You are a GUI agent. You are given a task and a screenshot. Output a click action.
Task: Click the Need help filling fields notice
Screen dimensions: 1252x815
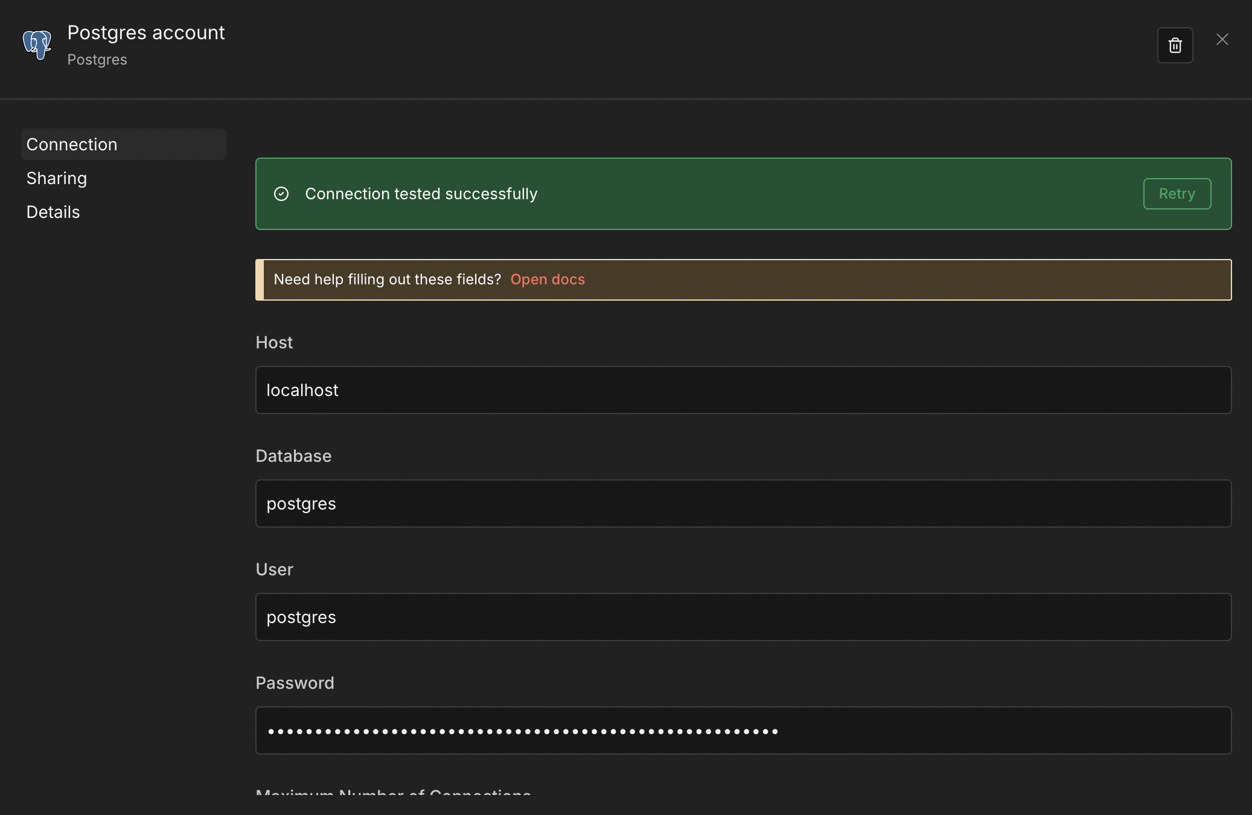(x=387, y=280)
